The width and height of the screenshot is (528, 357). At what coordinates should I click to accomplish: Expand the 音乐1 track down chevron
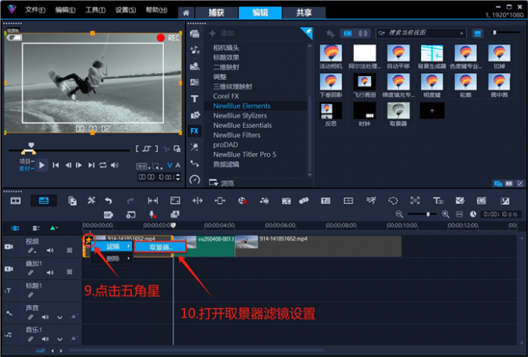[60, 339]
